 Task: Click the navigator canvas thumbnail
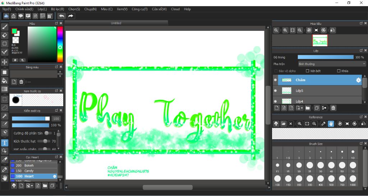coord(320,40)
